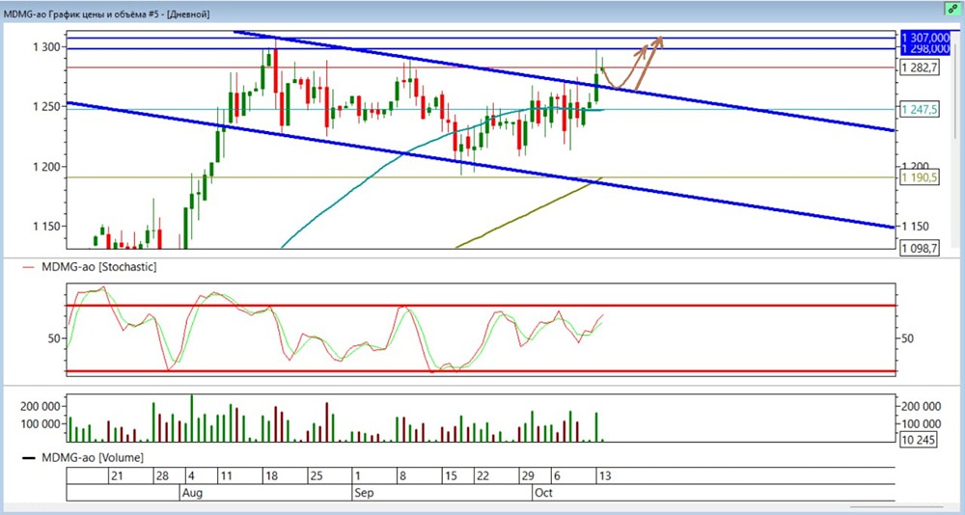Click date 11 on the time axis
This screenshot has width=965, height=515.
coord(225,476)
